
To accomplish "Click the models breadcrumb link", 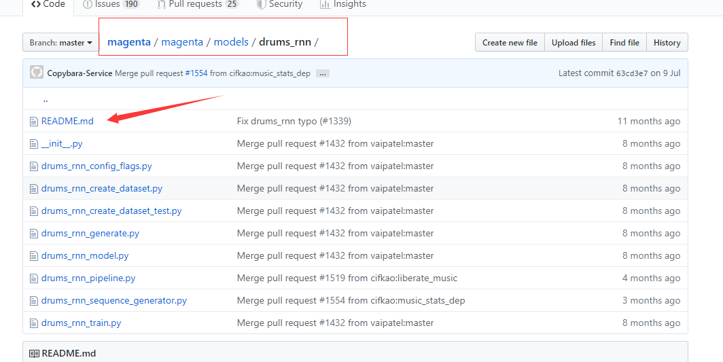I will click(231, 42).
